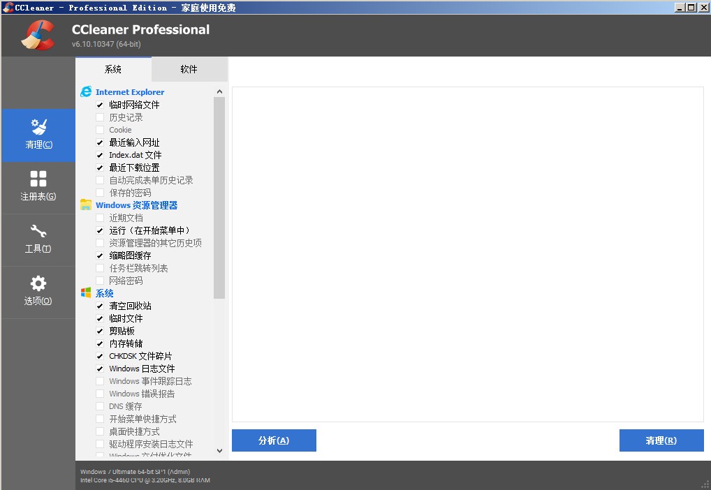Enable 驱动程序安装日志文件 checkbox
Viewport: 711px width, 490px height.
(100, 444)
